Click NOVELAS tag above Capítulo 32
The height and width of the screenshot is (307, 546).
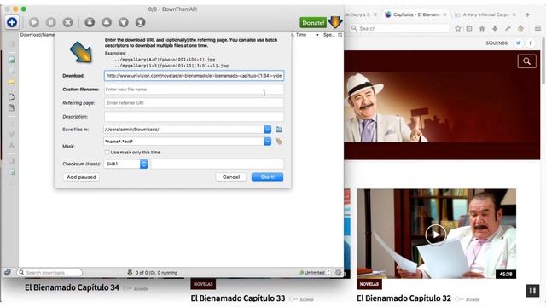pyautogui.click(x=369, y=284)
